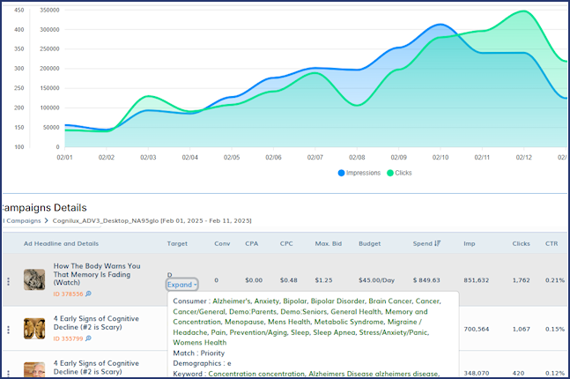570x379 pixels.
Task: Preview ad ID 355799 magnifier icon
Action: click(88, 338)
